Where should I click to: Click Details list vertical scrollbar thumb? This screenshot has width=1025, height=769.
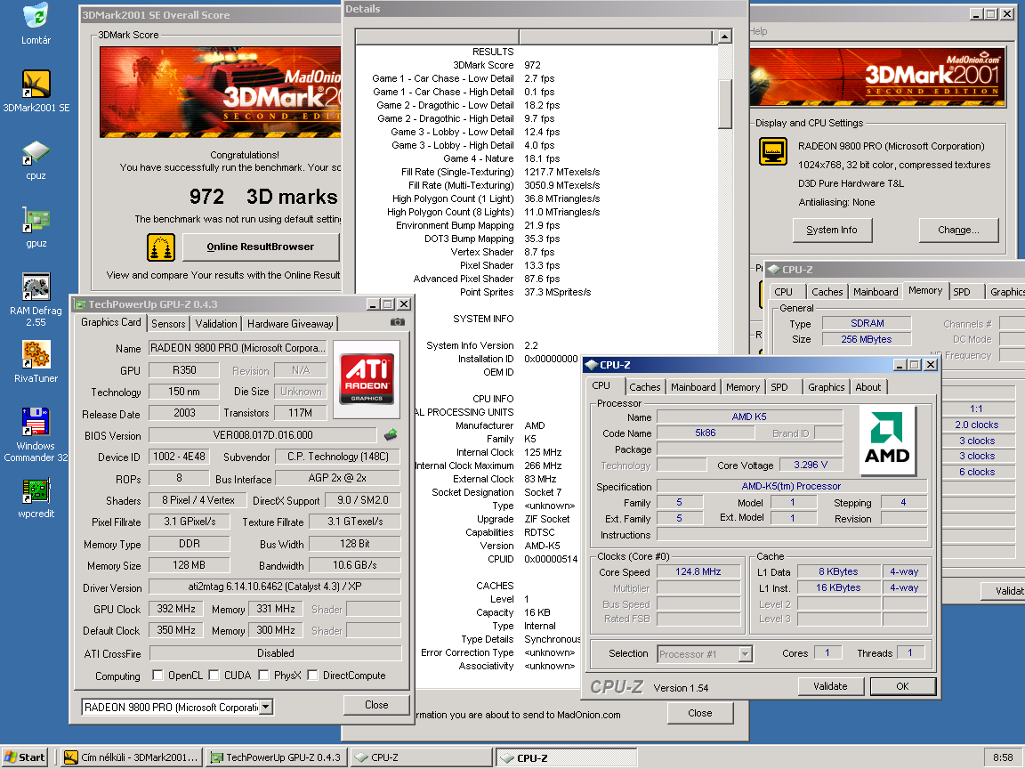(x=724, y=104)
